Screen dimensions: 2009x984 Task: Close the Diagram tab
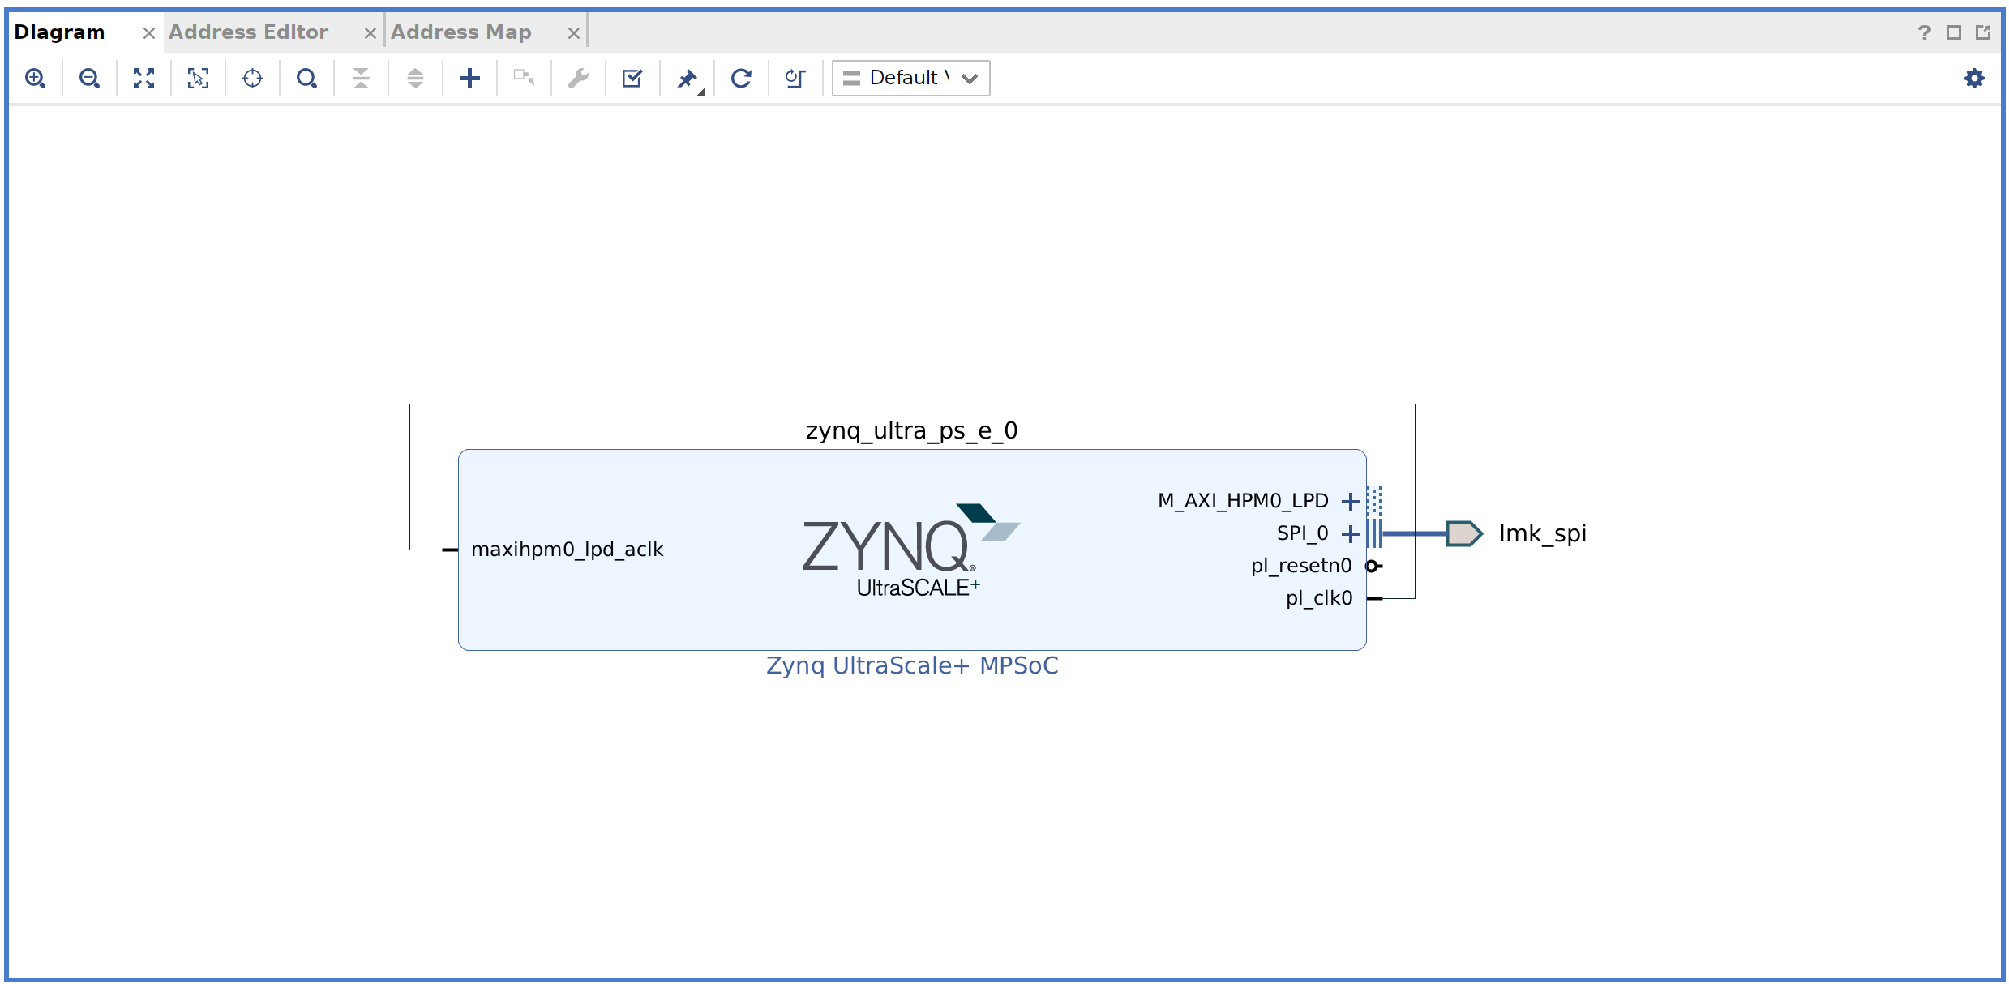coord(149,33)
